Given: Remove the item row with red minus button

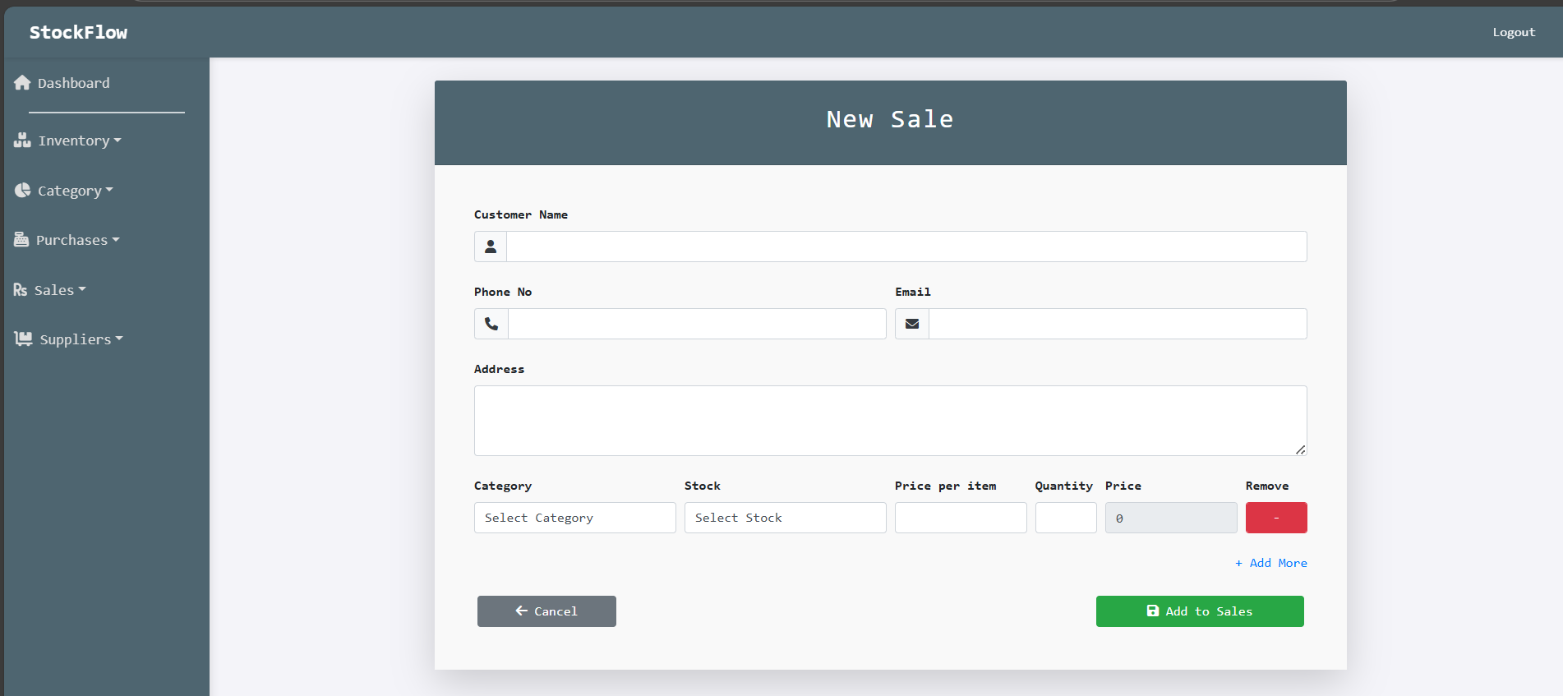Looking at the screenshot, I should point(1275,518).
